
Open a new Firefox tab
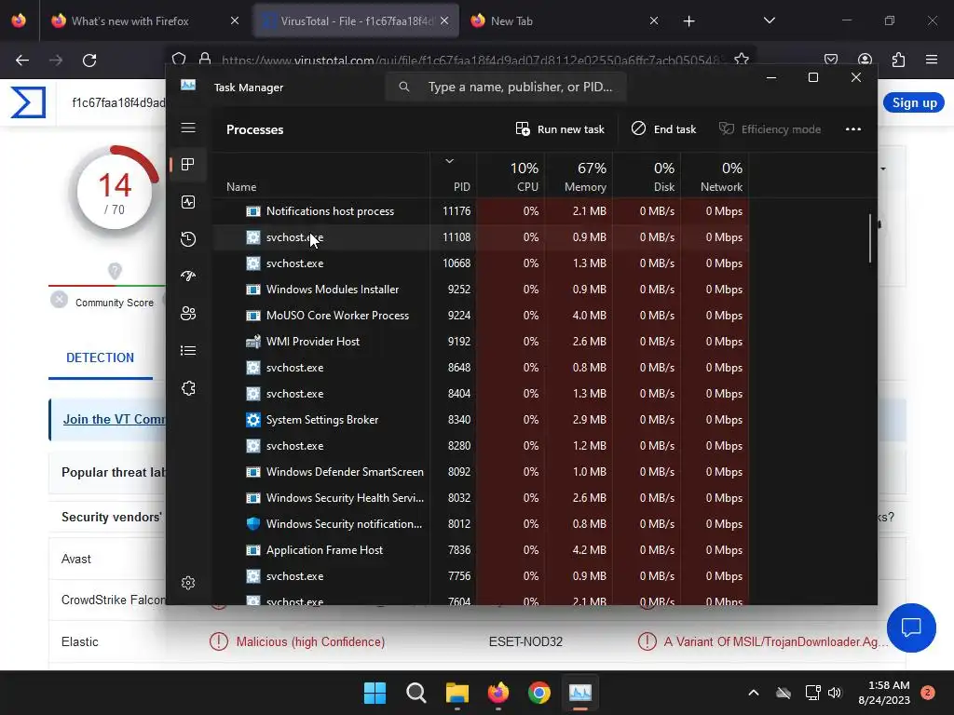click(x=688, y=21)
